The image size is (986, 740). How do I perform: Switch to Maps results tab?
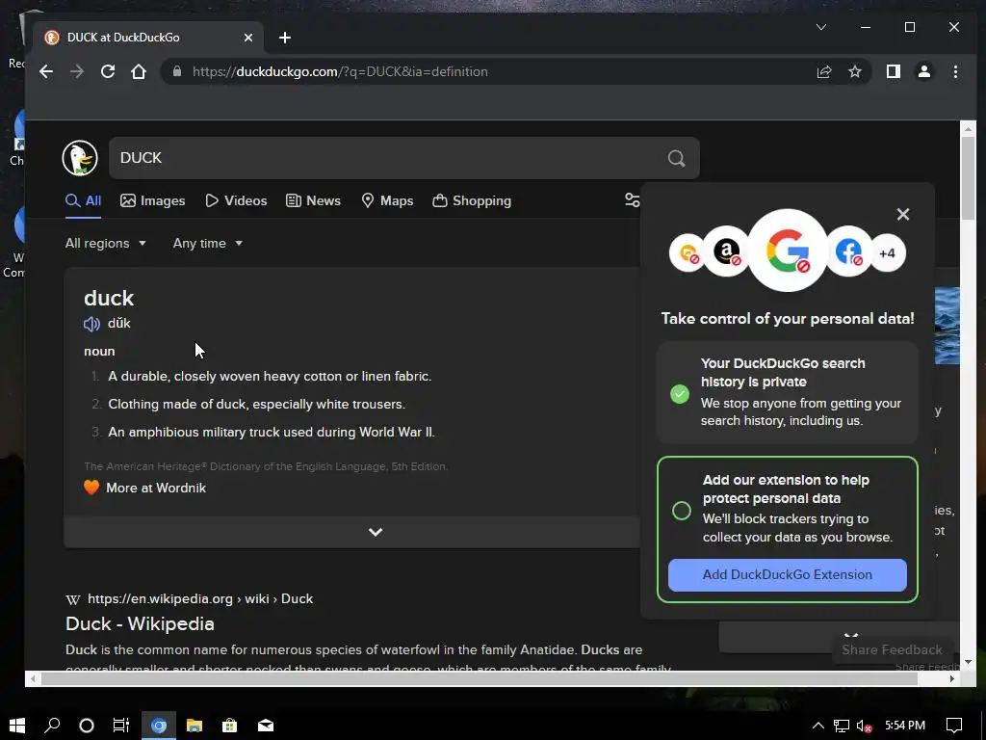pos(387,200)
